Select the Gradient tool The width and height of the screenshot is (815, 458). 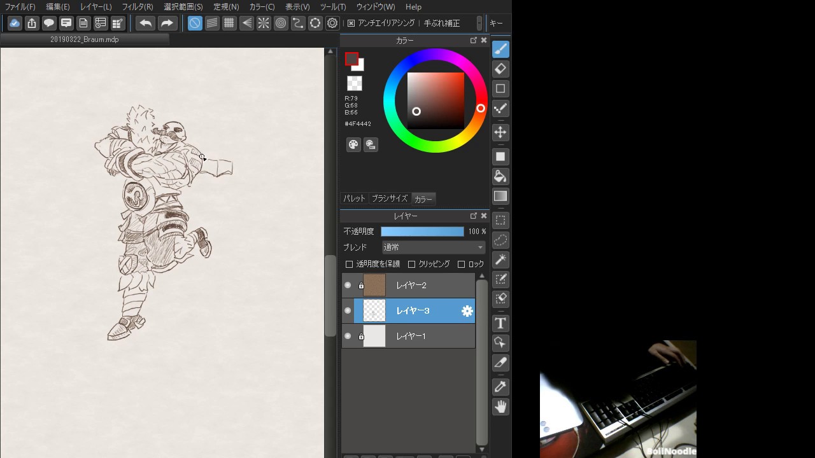(500, 196)
